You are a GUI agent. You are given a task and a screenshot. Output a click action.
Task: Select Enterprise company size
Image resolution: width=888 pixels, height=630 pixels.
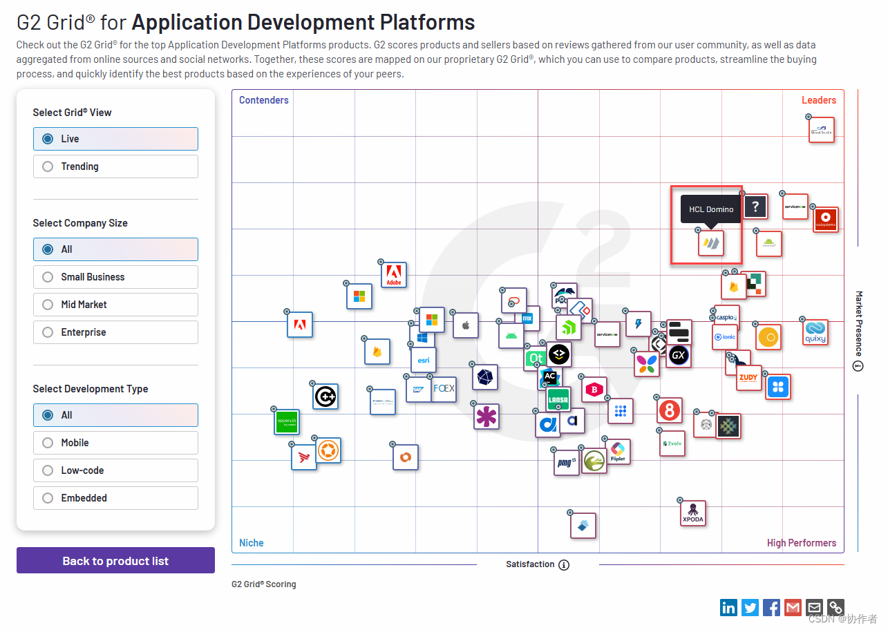pyautogui.click(x=115, y=332)
